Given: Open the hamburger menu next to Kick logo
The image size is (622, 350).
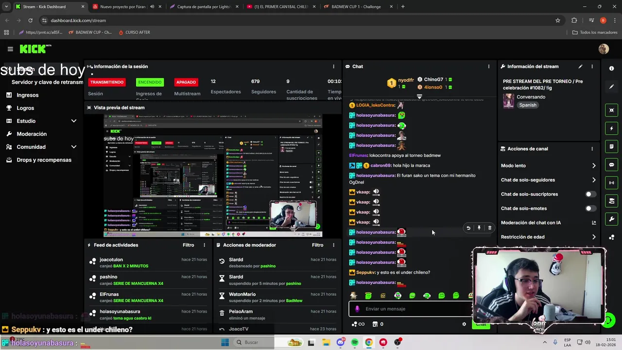Looking at the screenshot, I should pyautogui.click(x=10, y=49).
